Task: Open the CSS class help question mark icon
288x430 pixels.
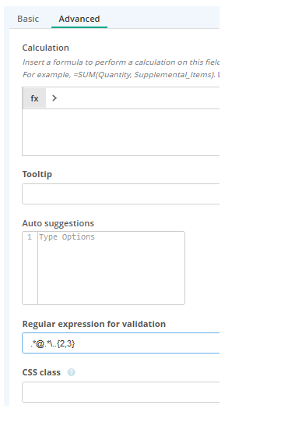Action: [71, 372]
